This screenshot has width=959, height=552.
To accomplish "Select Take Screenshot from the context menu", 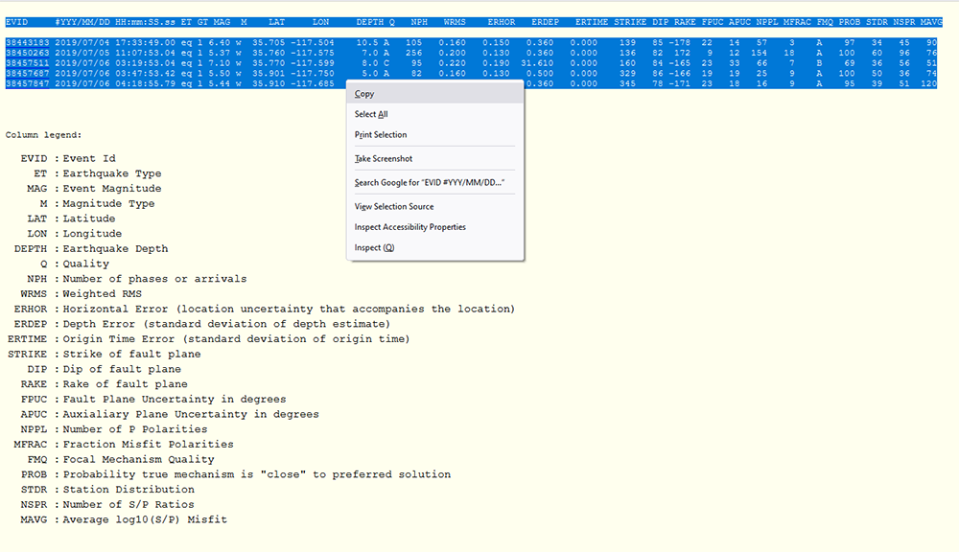I will coord(384,159).
